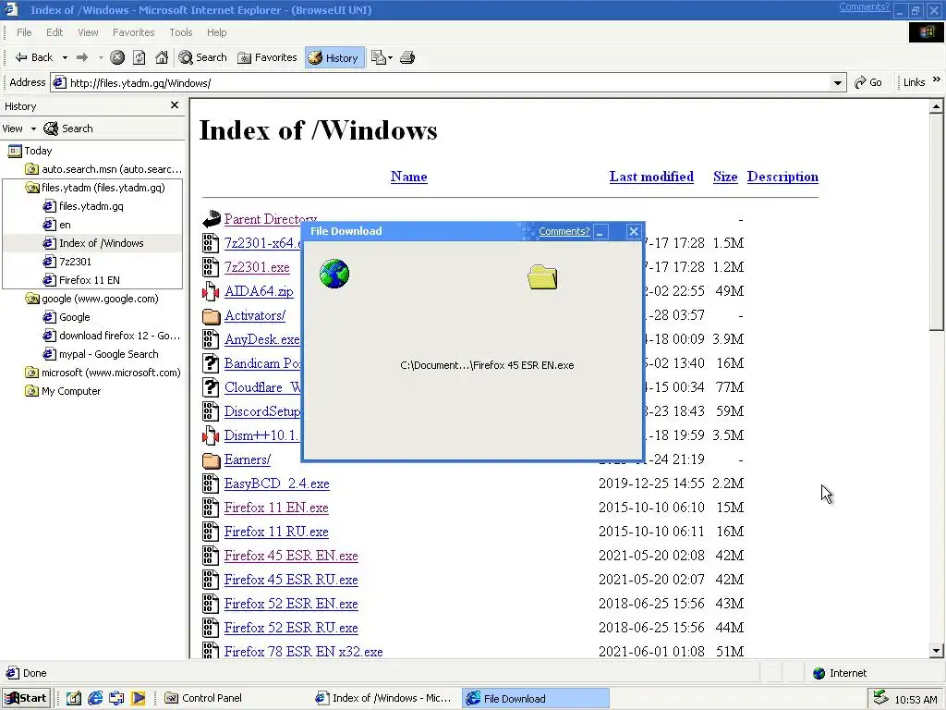The height and width of the screenshot is (710, 946).
Task: Download Firefox 52 ESR EN.exe
Action: (x=291, y=604)
